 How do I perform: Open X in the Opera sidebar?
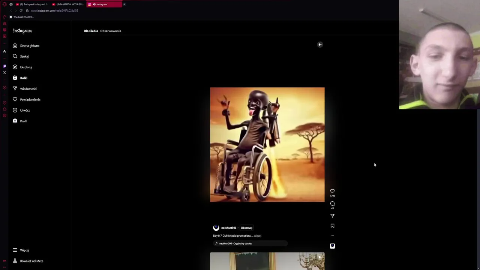pos(4,73)
